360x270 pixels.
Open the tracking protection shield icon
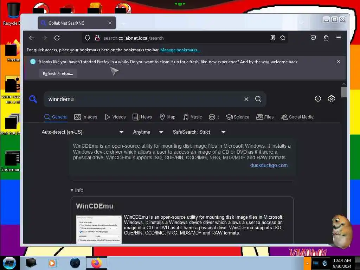pyautogui.click(x=87, y=38)
